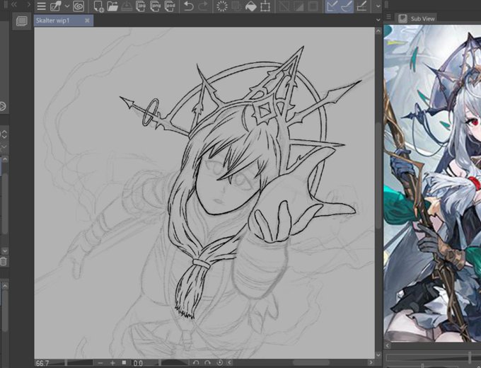Toggle Snap to Ruler
This screenshot has width=481, height=368.
[332, 6]
